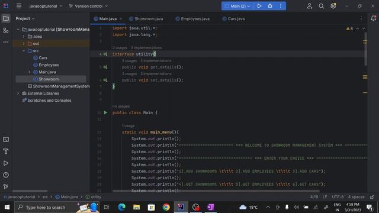Open the Project tool window icon
This screenshot has width=379, height=213.
click(6, 18)
